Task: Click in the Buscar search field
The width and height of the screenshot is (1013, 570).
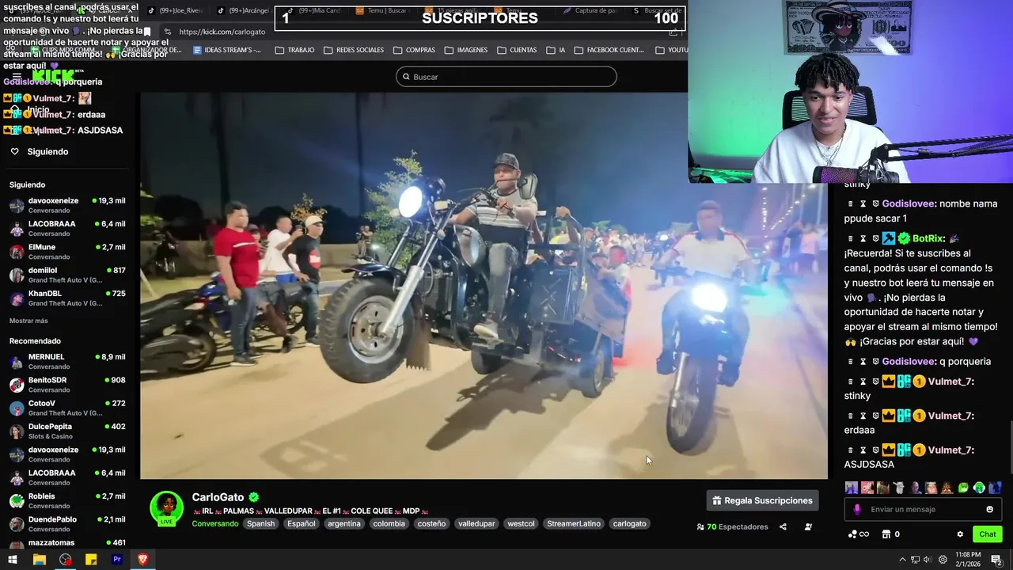Action: (x=506, y=77)
